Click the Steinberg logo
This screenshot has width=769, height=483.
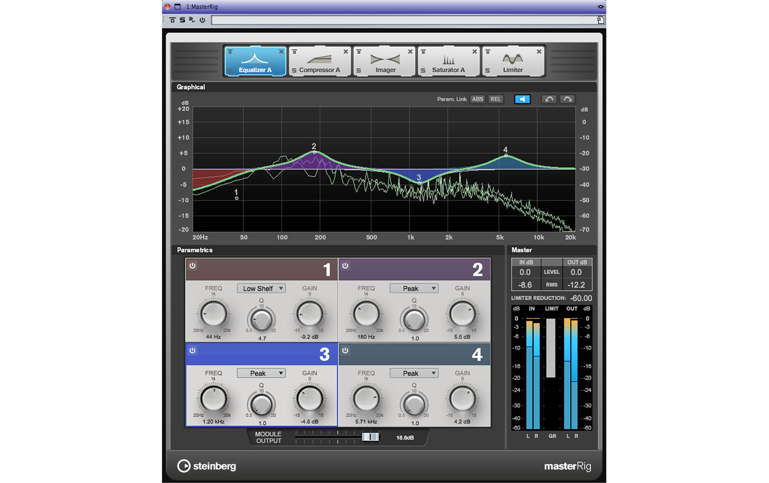click(x=207, y=466)
